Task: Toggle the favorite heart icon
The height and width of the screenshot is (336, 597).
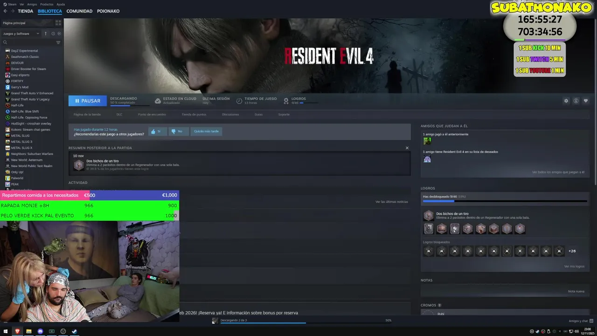Action: click(586, 101)
